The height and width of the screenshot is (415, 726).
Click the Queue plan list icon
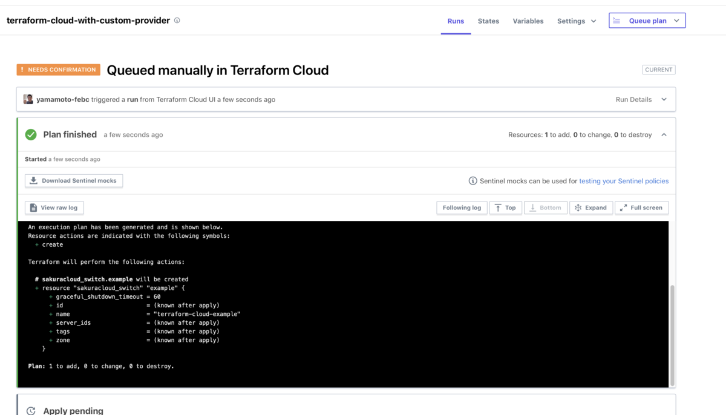coord(616,21)
